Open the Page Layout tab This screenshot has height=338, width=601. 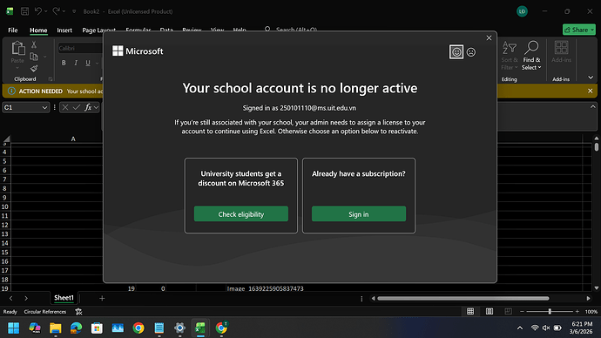pyautogui.click(x=98, y=30)
